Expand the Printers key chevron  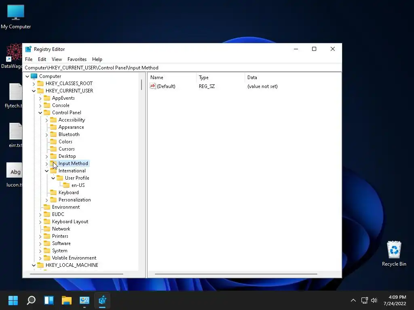point(40,237)
